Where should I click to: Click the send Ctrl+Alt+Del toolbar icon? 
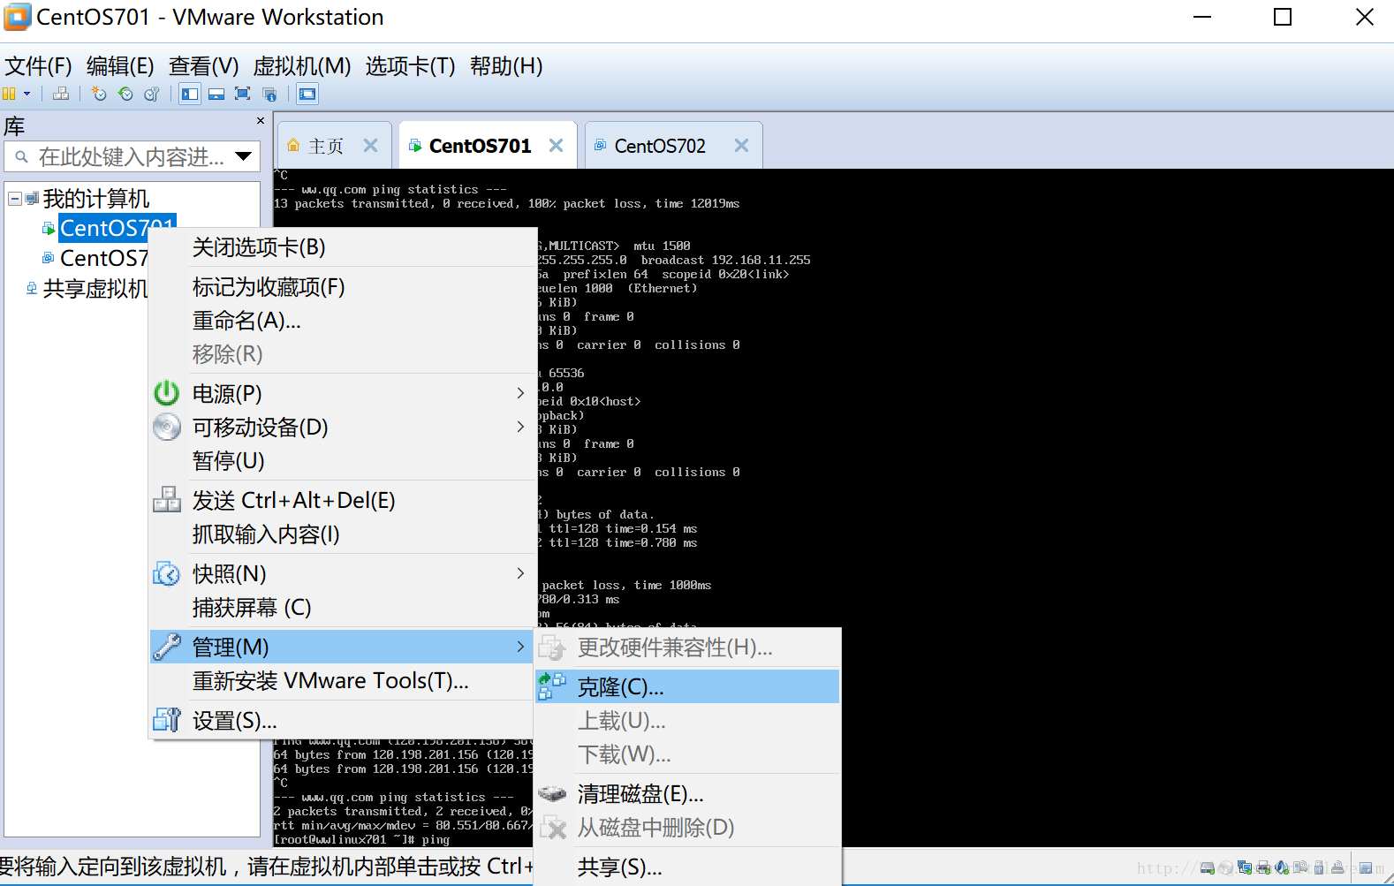61,94
